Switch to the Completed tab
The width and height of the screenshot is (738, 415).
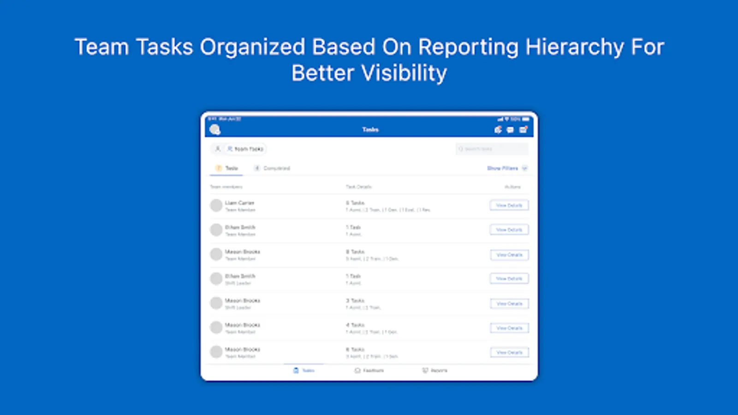[x=272, y=168]
